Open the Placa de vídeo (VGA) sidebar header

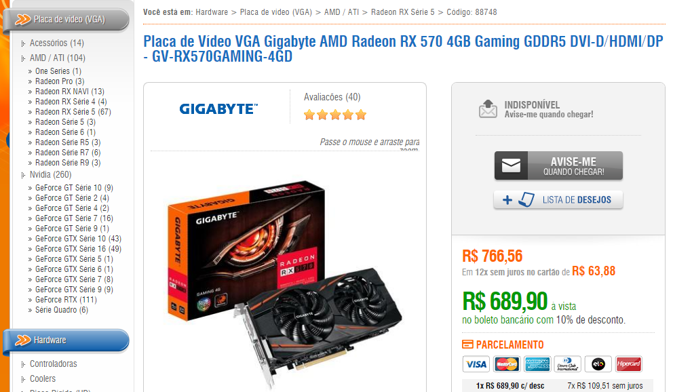pyautogui.click(x=66, y=20)
